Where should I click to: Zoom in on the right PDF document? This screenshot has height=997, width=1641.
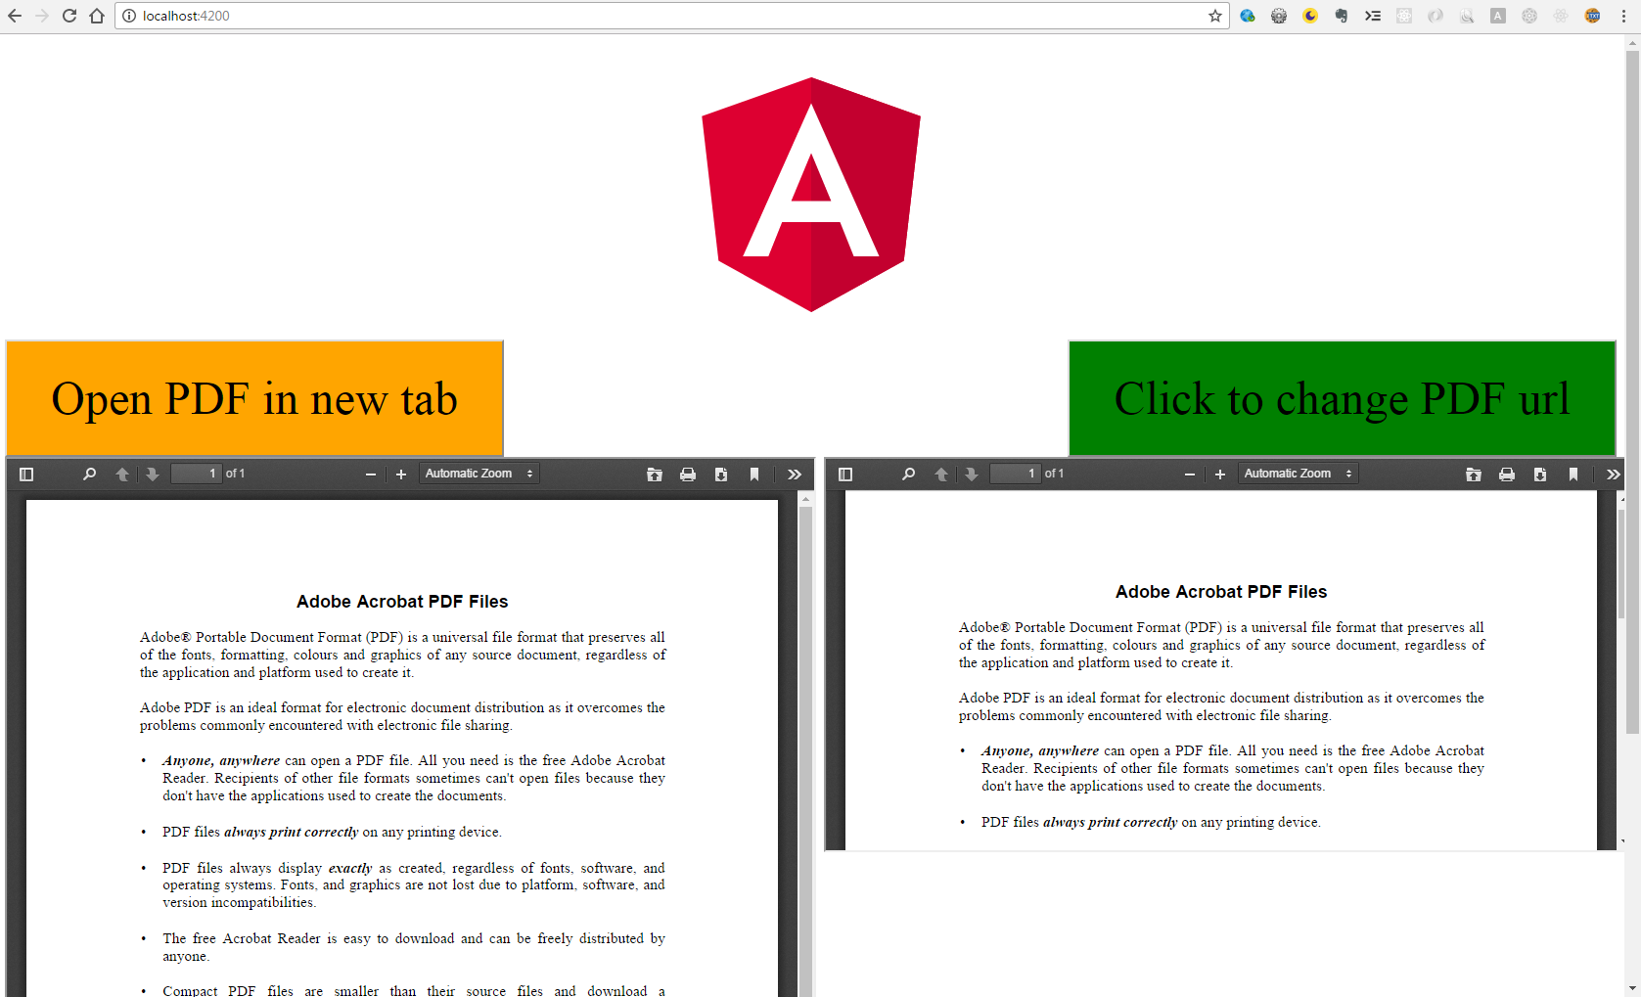(1220, 474)
